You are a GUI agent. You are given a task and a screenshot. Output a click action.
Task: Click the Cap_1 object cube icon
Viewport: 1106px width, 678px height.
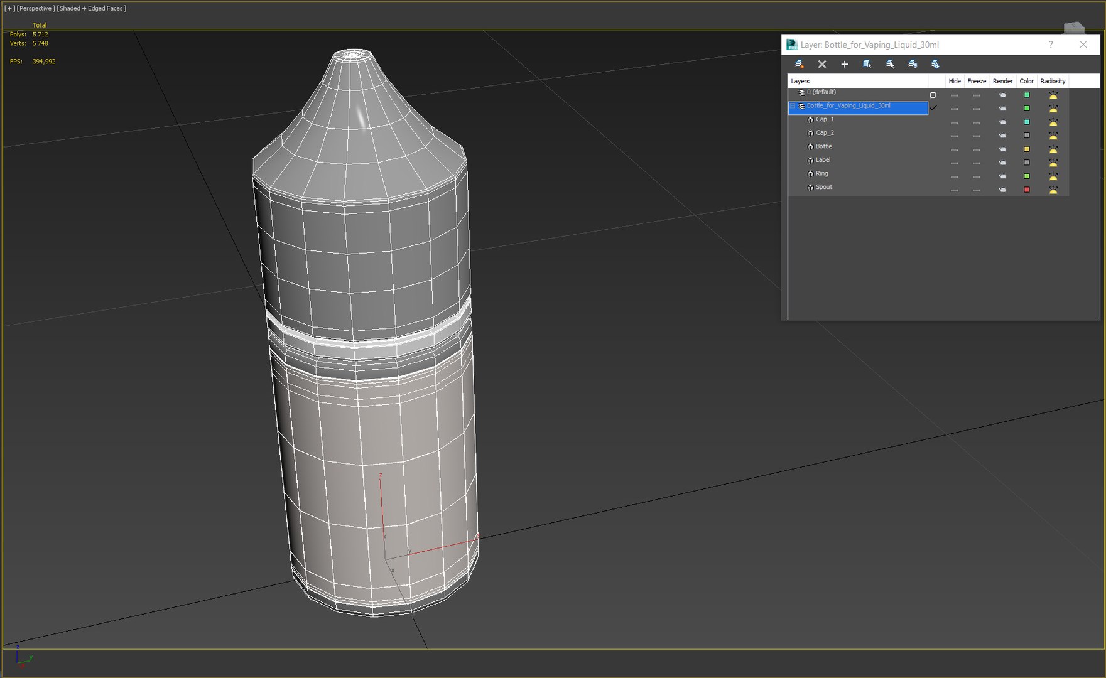[810, 119]
